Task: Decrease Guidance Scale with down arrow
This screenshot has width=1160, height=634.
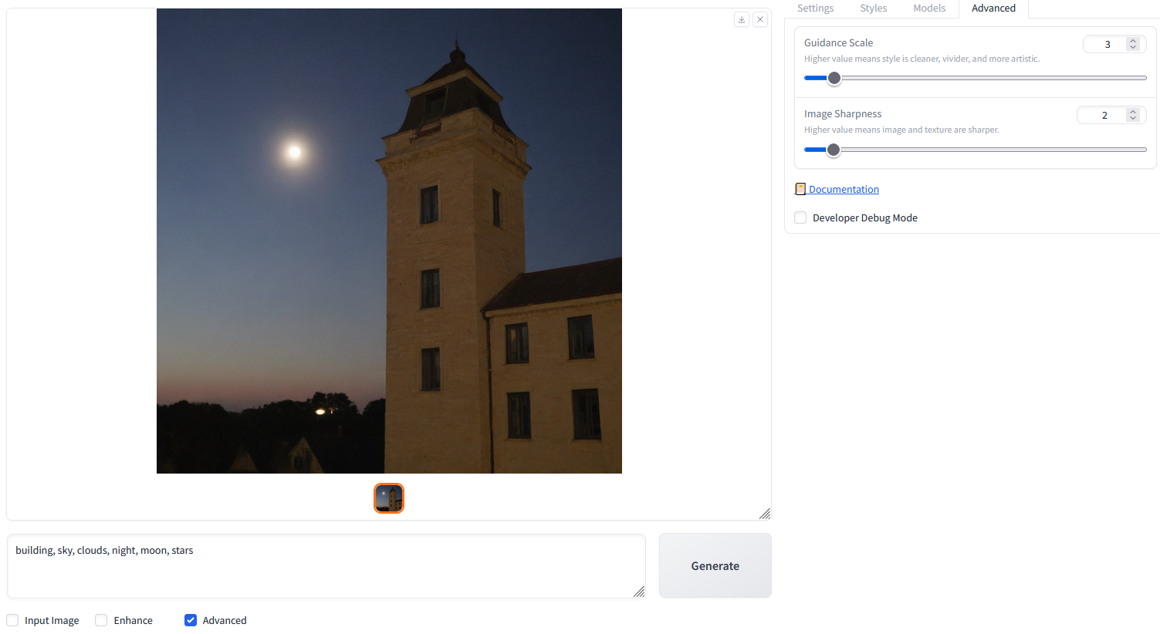Action: pos(1133,47)
